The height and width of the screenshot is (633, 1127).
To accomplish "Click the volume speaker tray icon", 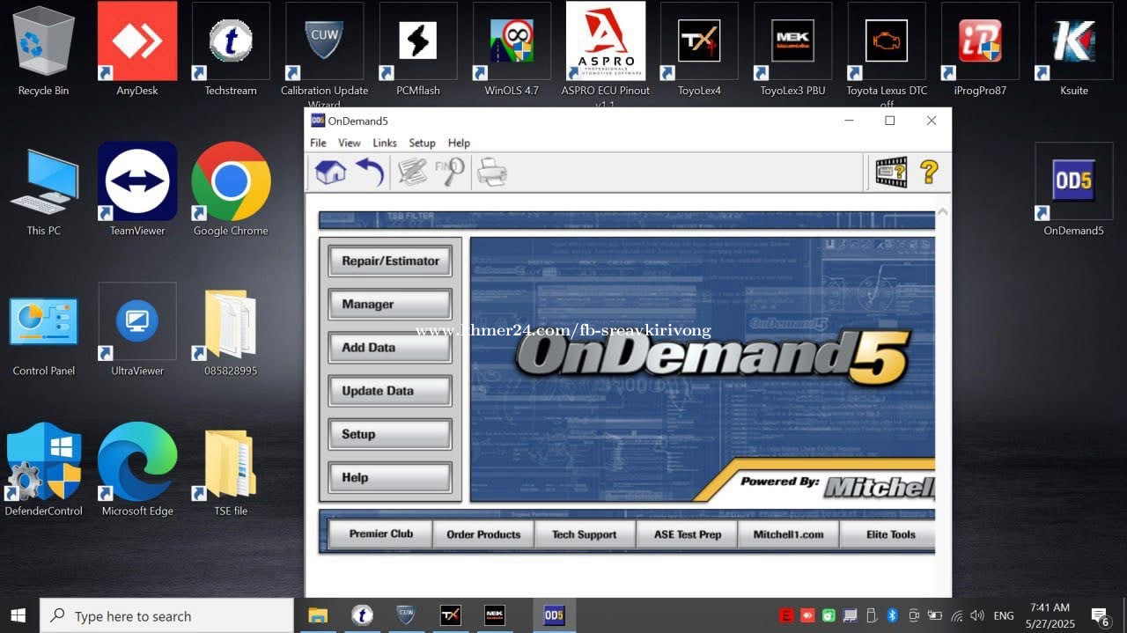I will (x=977, y=616).
